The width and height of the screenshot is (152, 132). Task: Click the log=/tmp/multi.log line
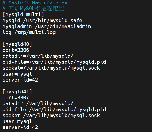point(29,32)
